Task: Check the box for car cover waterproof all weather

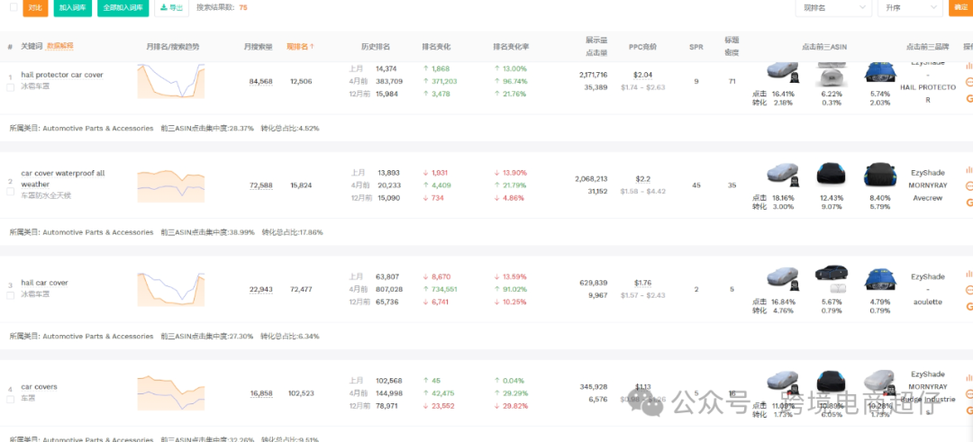Action: [x=10, y=192]
